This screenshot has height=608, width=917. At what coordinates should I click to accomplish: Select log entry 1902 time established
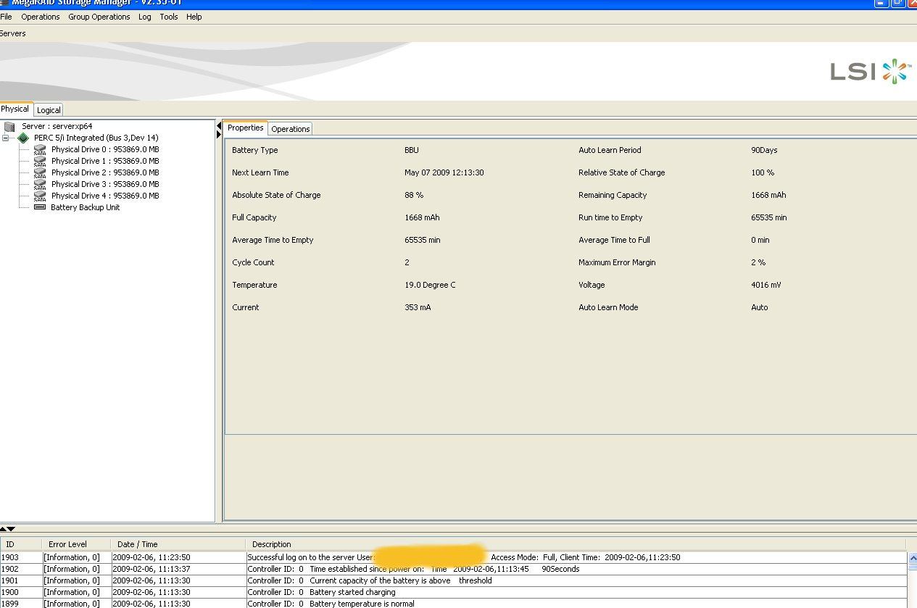click(454, 569)
